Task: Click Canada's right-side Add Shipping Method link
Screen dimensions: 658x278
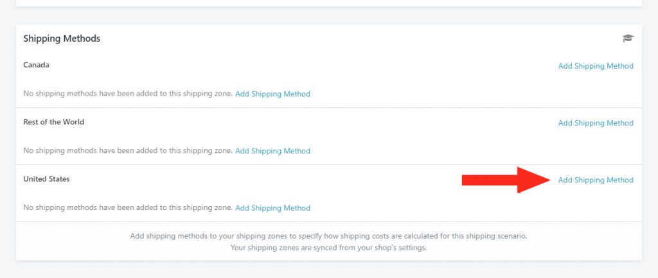Action: (x=596, y=66)
